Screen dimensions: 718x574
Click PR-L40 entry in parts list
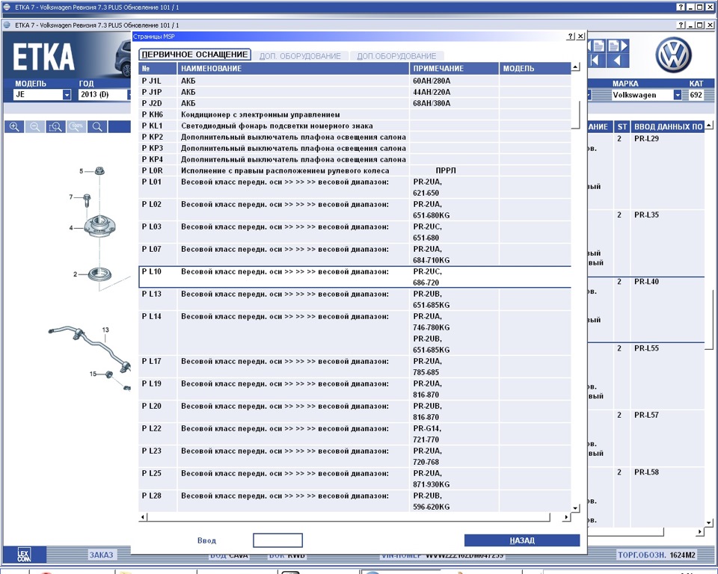pyautogui.click(x=646, y=282)
